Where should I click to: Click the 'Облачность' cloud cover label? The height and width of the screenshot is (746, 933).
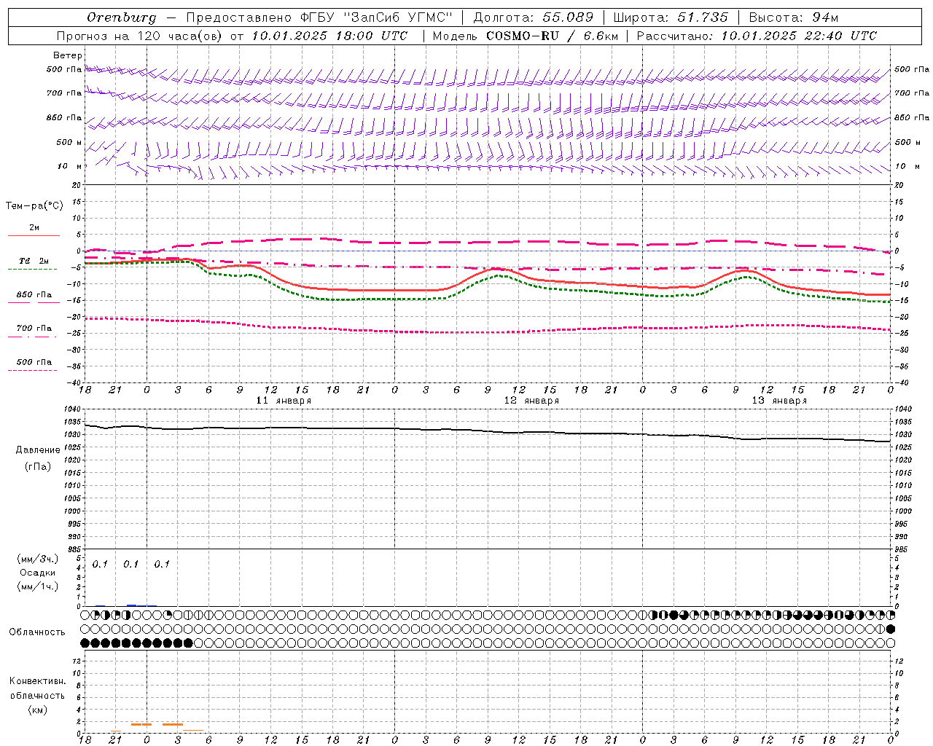(37, 632)
